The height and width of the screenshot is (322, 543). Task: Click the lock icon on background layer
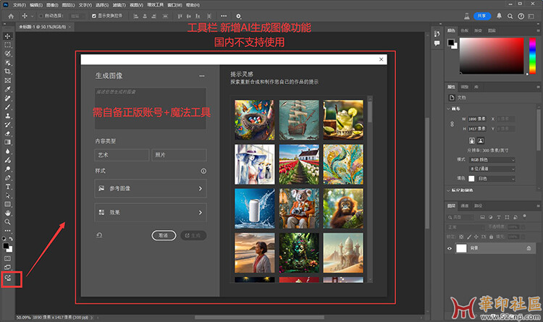[x=529, y=248]
